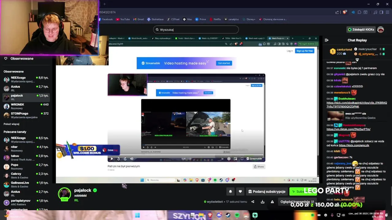Select parisplatynov in recommended channels

(26, 202)
